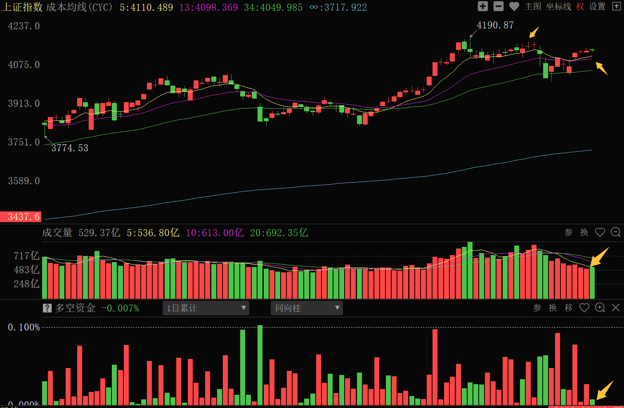Toggle the heart favorite in main chart toolbar
624x408 pixels.
point(514,6)
